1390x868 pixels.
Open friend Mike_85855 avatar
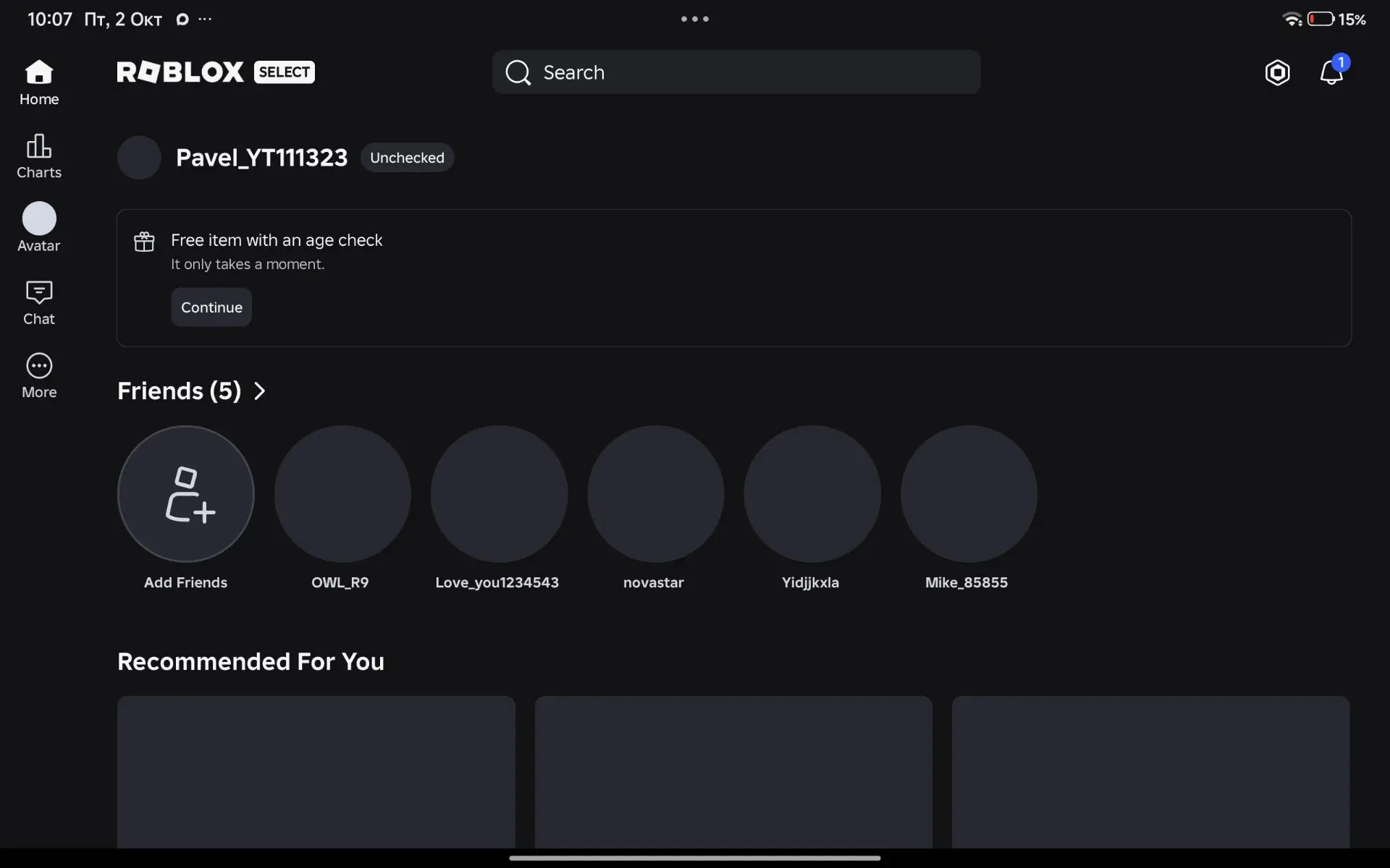coord(969,493)
